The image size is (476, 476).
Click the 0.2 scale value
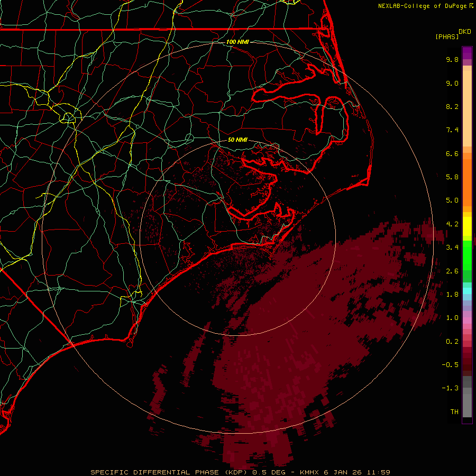(452, 342)
